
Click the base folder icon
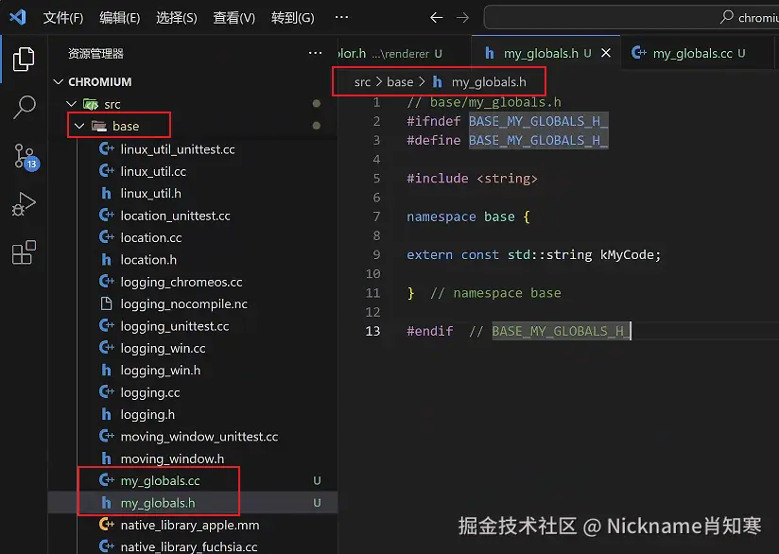[99, 126]
